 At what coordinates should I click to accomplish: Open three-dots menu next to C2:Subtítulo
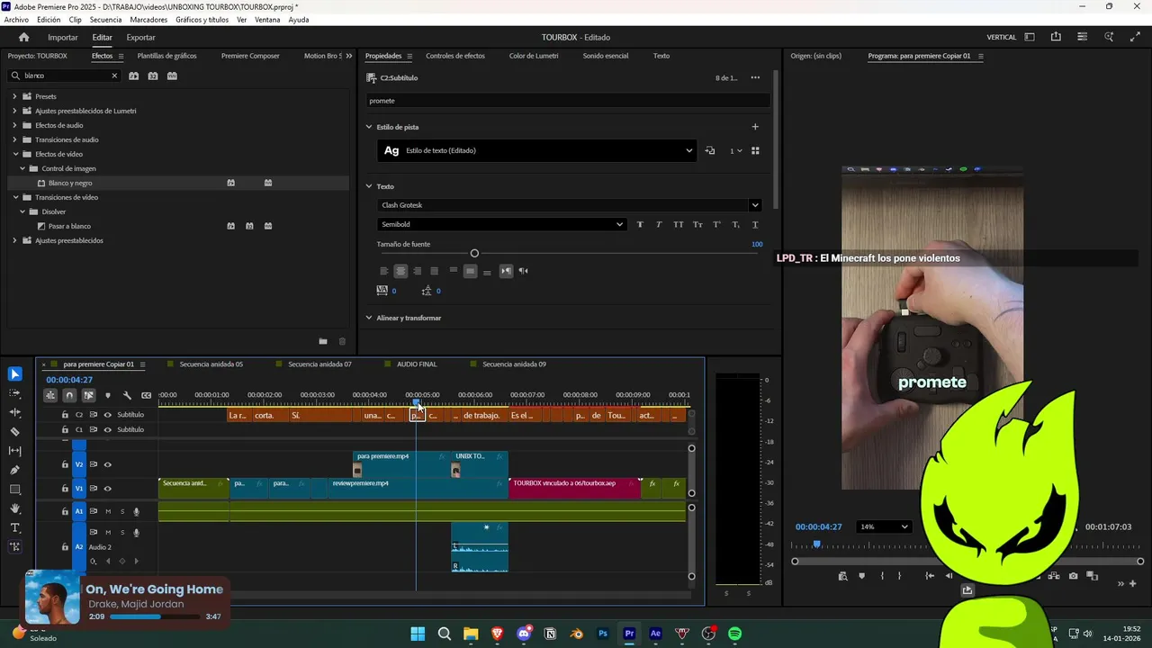[x=755, y=77]
